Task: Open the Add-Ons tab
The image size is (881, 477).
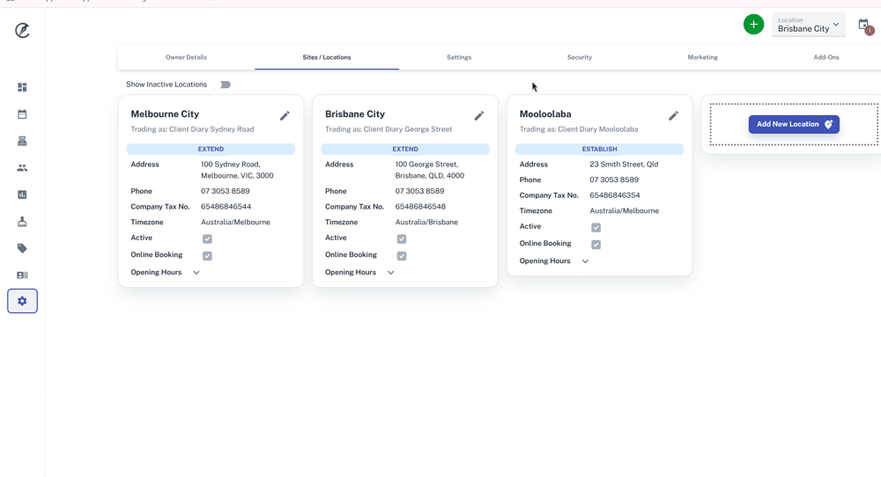Action: pos(825,57)
